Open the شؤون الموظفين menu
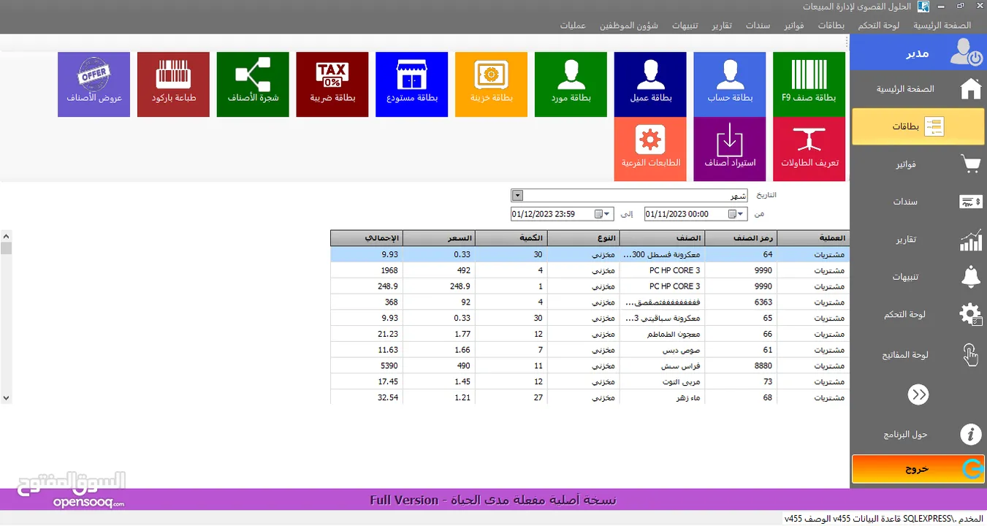This screenshot has width=987, height=526. click(x=629, y=25)
